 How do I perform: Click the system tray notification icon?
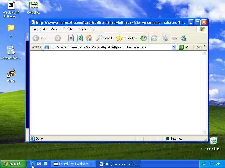(x=204, y=164)
